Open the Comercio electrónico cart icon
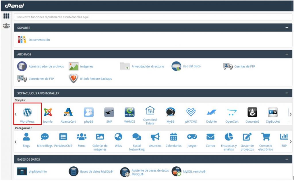Screen dimensions: 294x181 [x=266, y=137]
